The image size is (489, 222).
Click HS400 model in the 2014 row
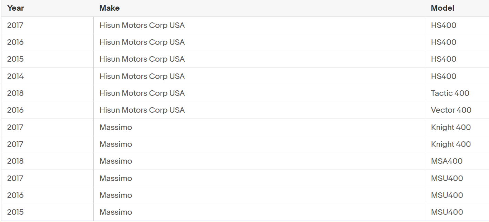pyautogui.click(x=444, y=76)
